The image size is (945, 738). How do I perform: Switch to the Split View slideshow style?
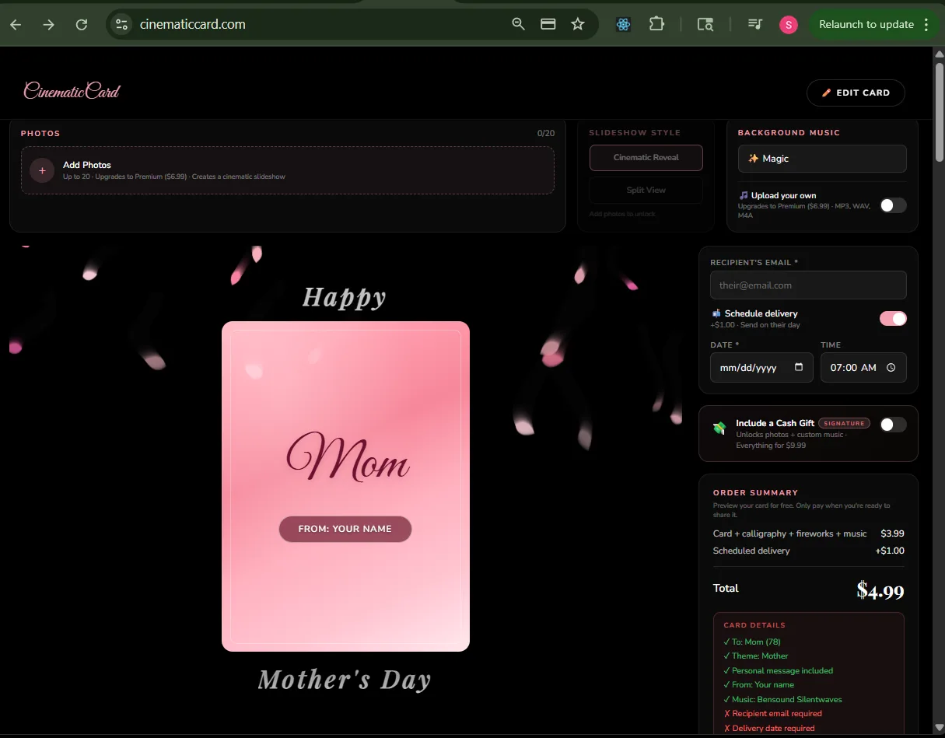tap(646, 190)
